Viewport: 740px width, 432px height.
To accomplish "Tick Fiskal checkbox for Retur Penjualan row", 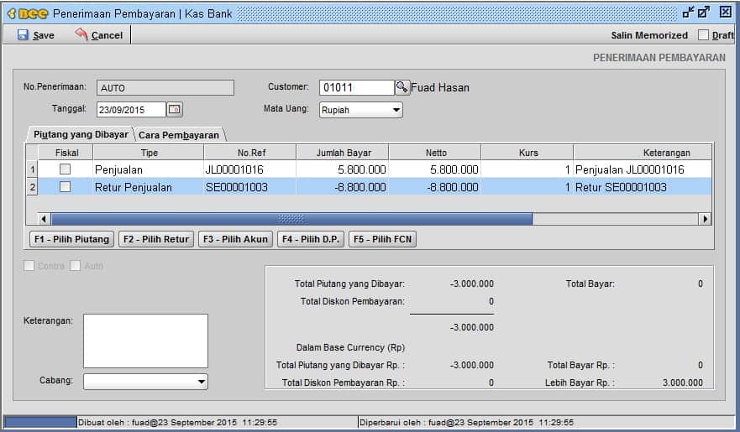I will coord(66,187).
